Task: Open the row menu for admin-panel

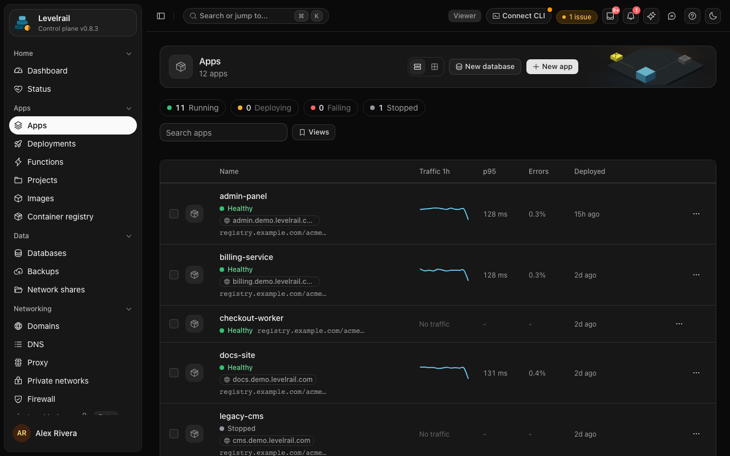Action: point(696,214)
